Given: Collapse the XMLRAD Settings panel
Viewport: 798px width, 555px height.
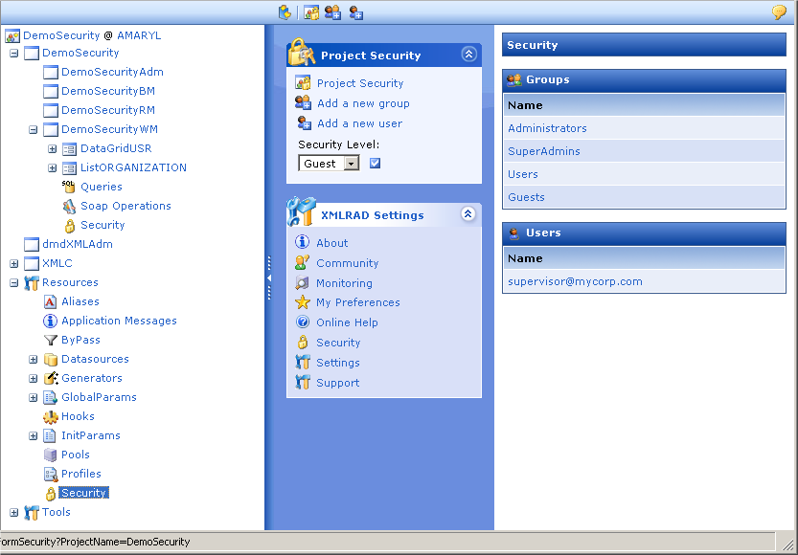Looking at the screenshot, I should coord(468,214).
